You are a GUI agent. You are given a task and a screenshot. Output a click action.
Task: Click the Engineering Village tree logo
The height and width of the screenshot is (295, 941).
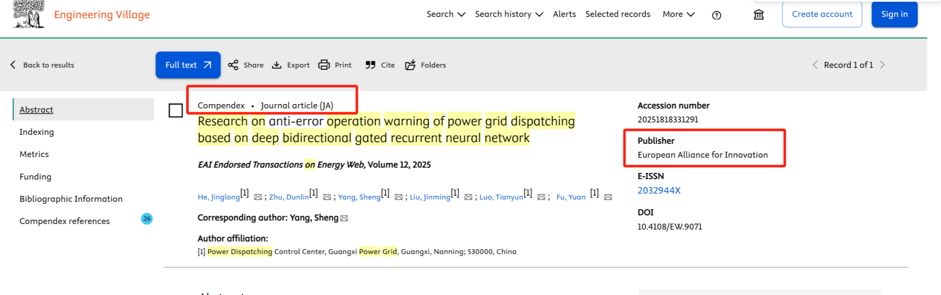coord(29,14)
